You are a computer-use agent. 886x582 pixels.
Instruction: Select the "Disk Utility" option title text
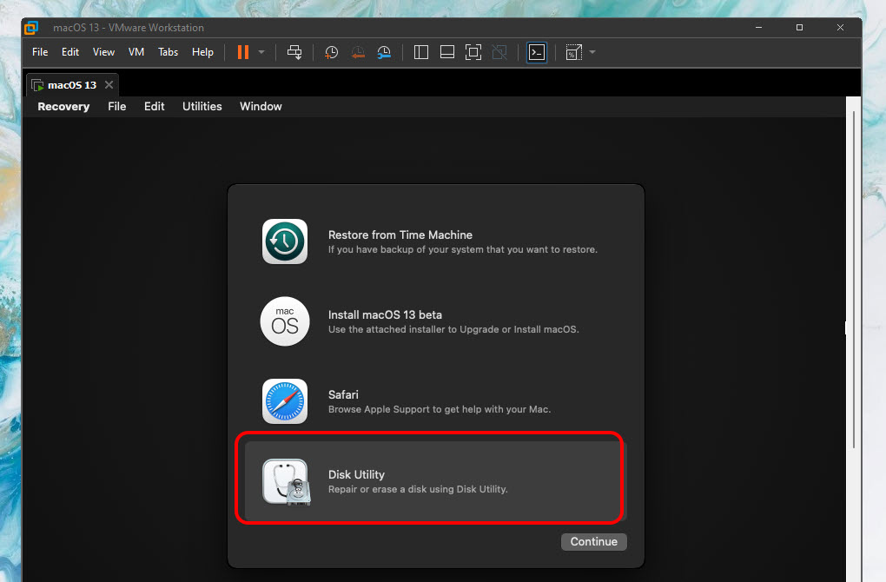coord(356,474)
